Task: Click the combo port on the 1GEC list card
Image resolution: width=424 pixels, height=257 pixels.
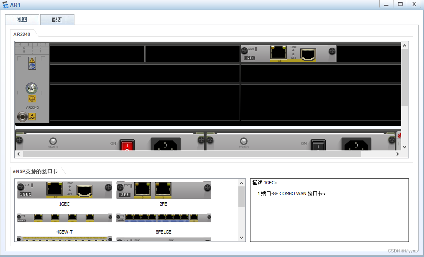Action: [84, 191]
